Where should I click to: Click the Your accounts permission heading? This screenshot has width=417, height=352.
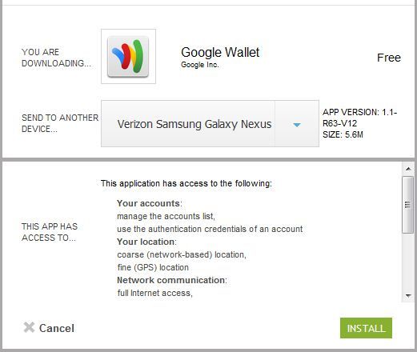click(150, 203)
